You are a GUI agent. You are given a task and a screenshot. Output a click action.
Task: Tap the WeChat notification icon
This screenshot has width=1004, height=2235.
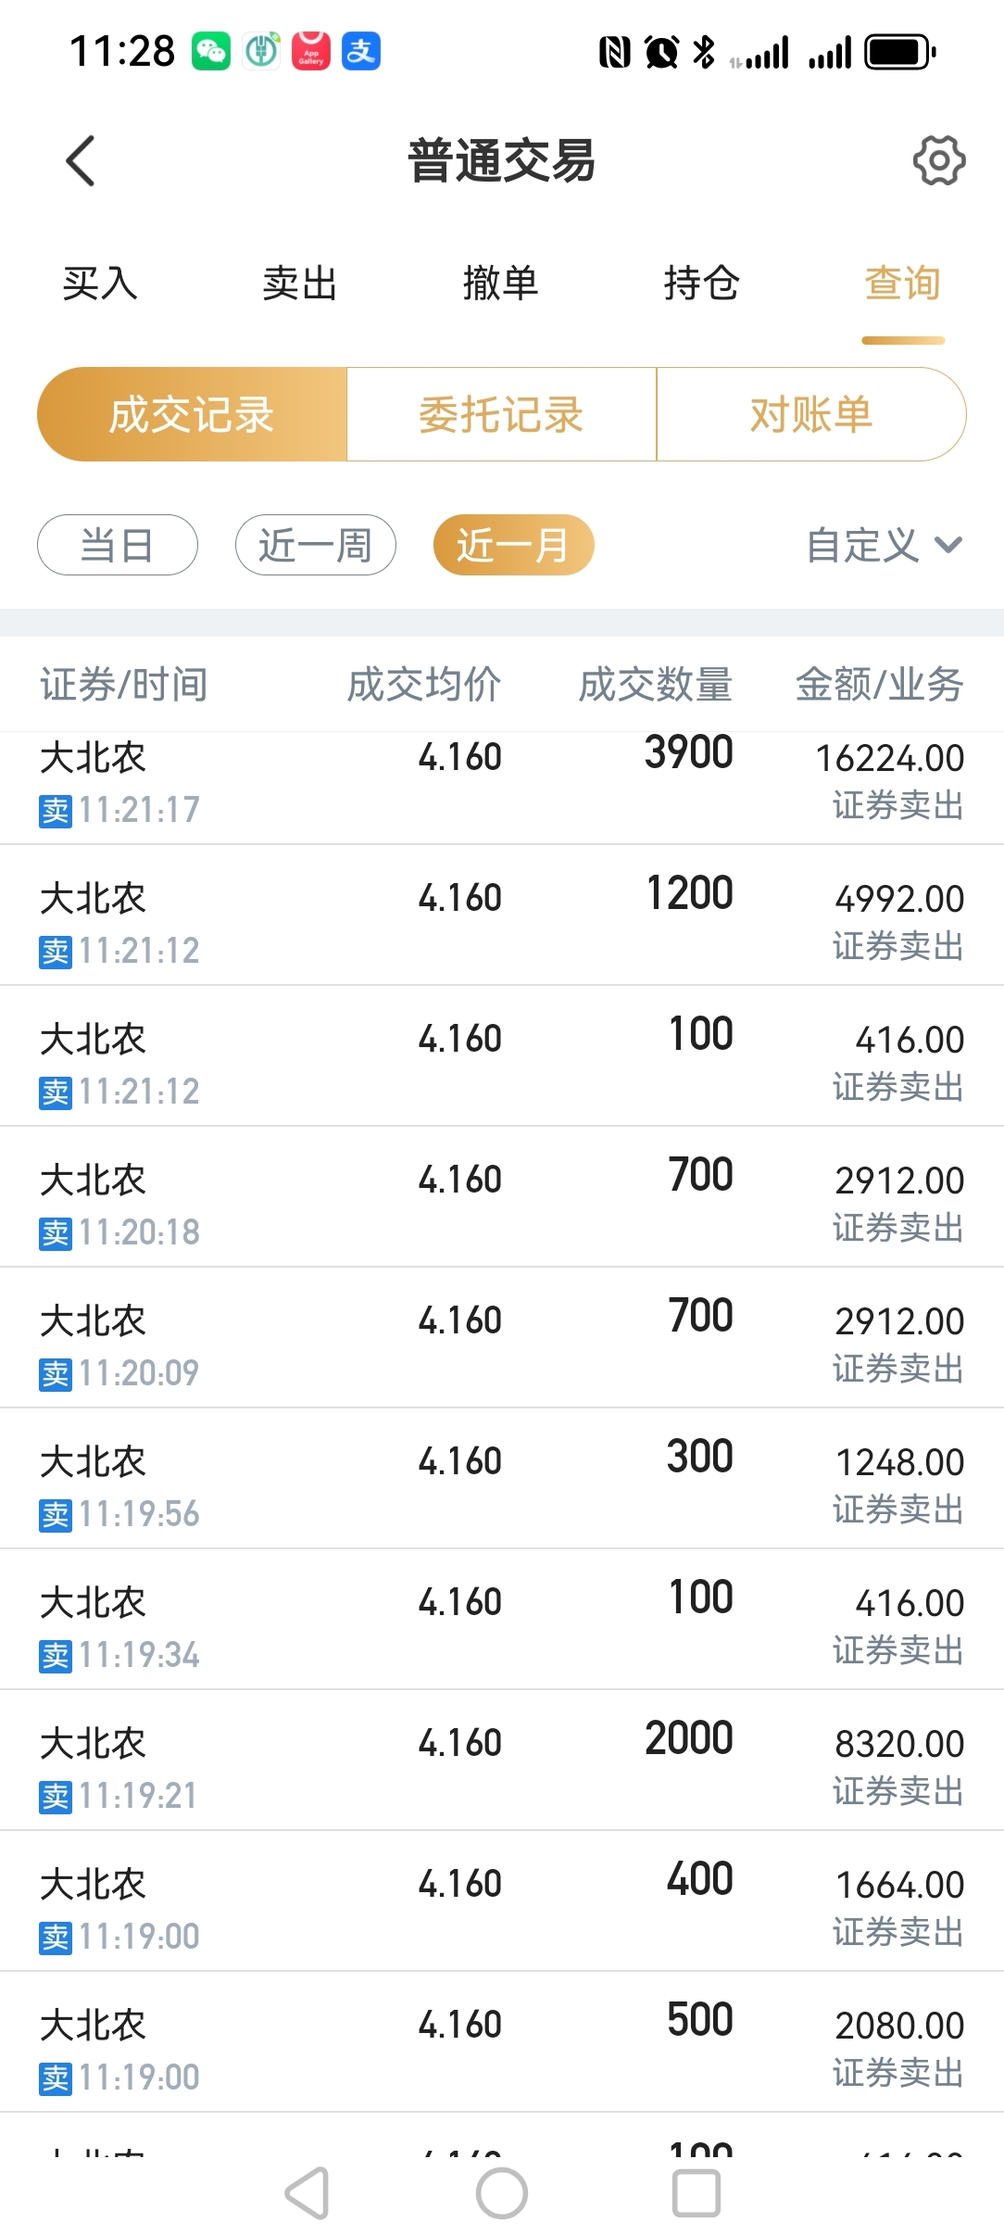211,51
